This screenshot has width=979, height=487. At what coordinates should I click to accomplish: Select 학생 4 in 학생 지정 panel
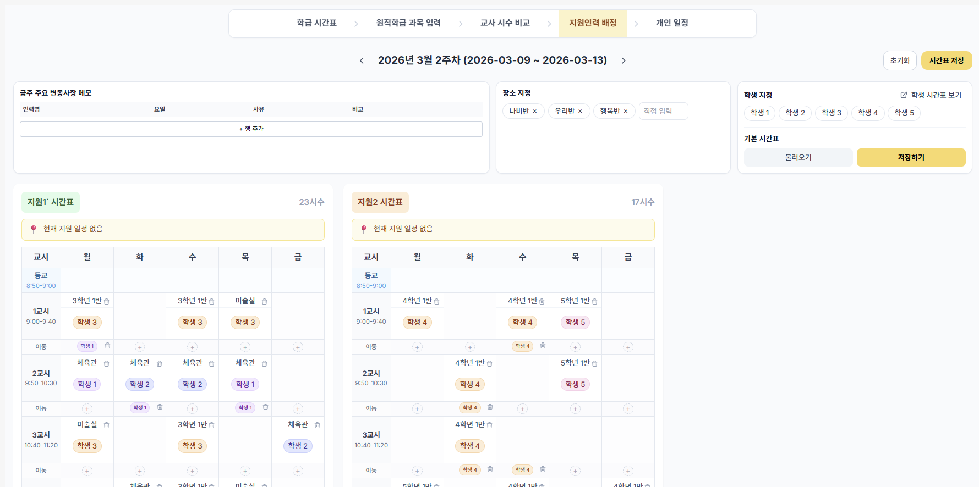click(867, 113)
